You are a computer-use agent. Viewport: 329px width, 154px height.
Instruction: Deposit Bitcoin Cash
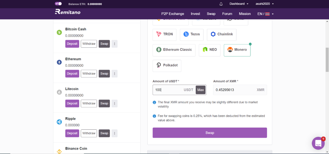tap(72, 44)
